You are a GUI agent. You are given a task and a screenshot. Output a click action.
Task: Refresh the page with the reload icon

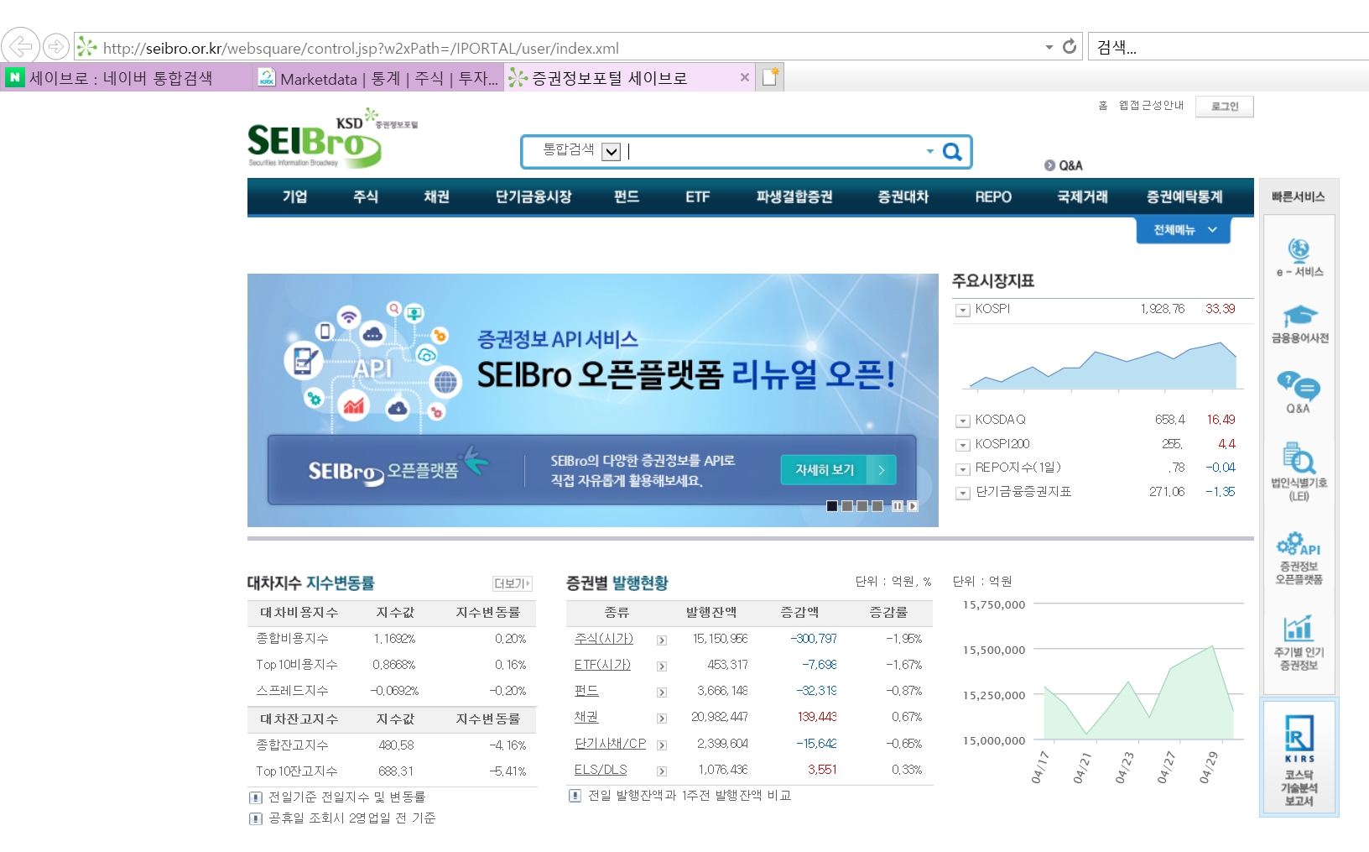(x=1070, y=47)
